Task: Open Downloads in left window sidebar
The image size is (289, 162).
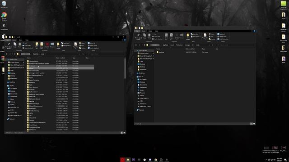Action: tap(14, 96)
